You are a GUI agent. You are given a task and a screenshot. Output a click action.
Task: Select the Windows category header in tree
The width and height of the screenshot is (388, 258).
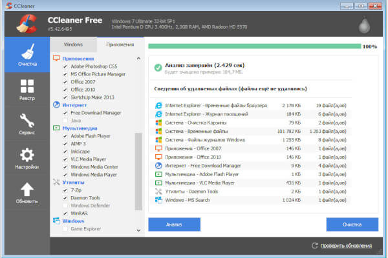coord(73,221)
